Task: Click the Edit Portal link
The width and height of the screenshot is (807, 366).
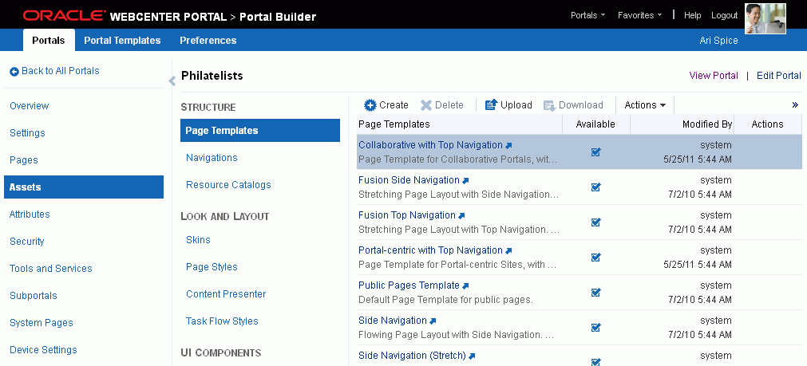Action: coord(779,76)
